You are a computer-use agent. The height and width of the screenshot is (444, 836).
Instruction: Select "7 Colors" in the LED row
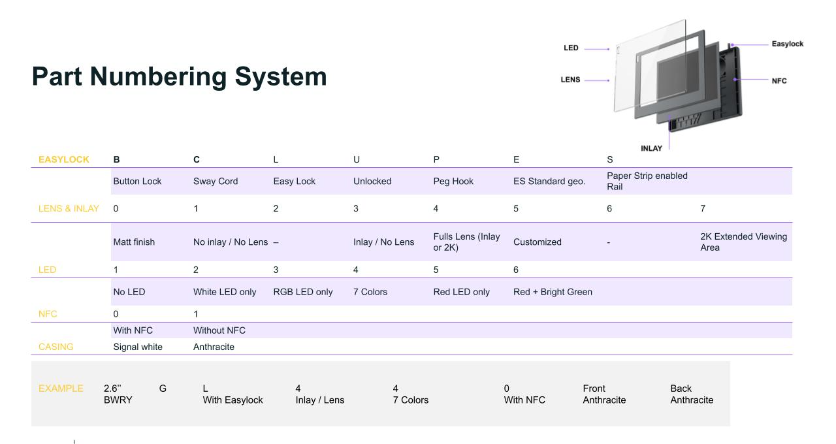pos(370,292)
